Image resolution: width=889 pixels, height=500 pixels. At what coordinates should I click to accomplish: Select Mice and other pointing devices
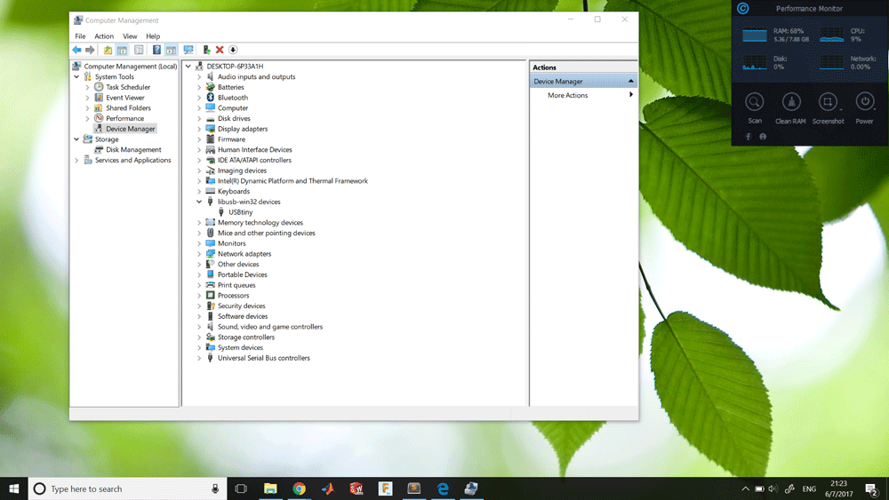coord(267,233)
